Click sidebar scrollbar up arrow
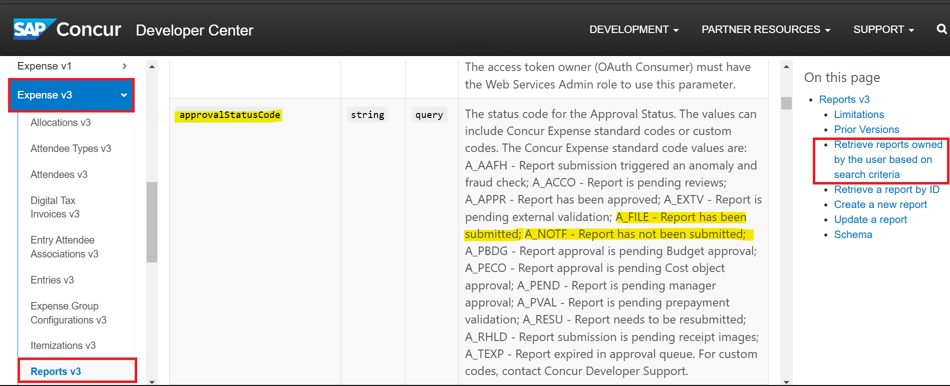The image size is (950, 386). [x=152, y=66]
